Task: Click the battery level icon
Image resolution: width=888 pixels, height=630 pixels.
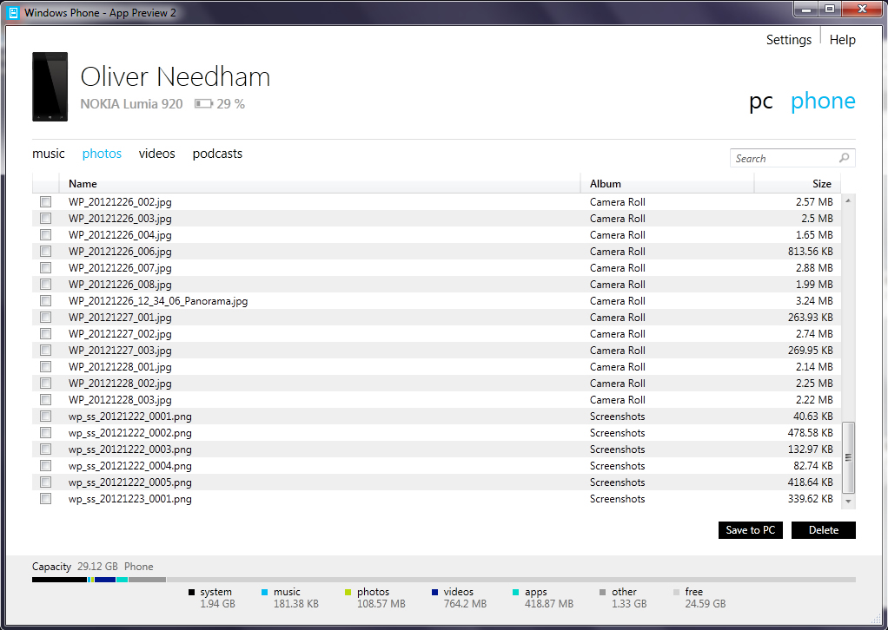Action: coord(203,103)
